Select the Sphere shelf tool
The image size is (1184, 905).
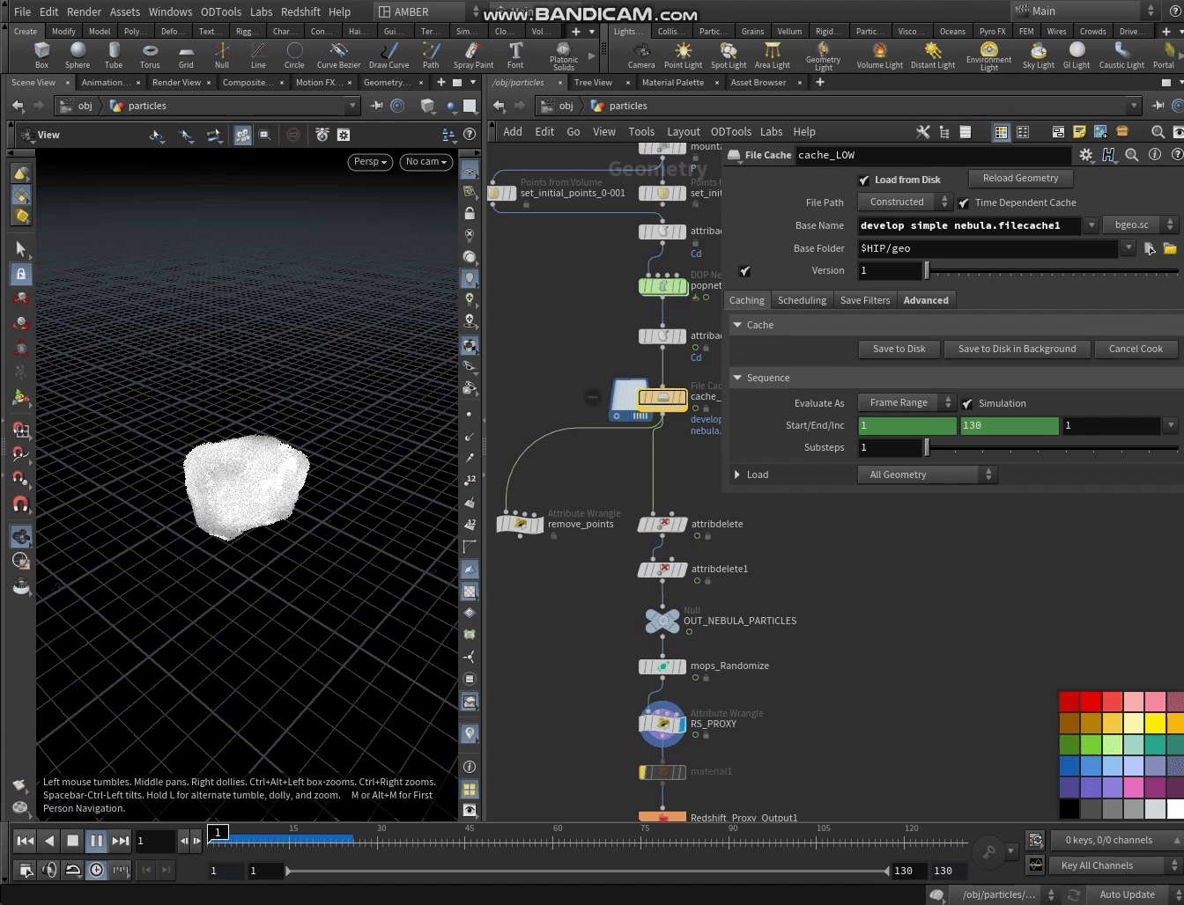point(78,55)
